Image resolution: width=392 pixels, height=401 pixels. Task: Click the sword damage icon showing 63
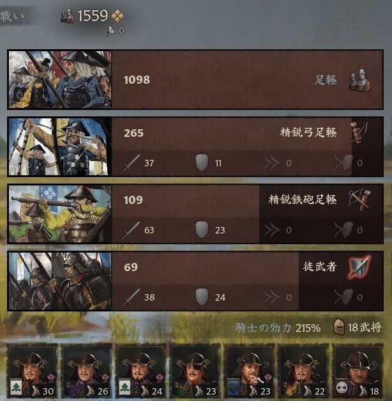[x=132, y=230]
